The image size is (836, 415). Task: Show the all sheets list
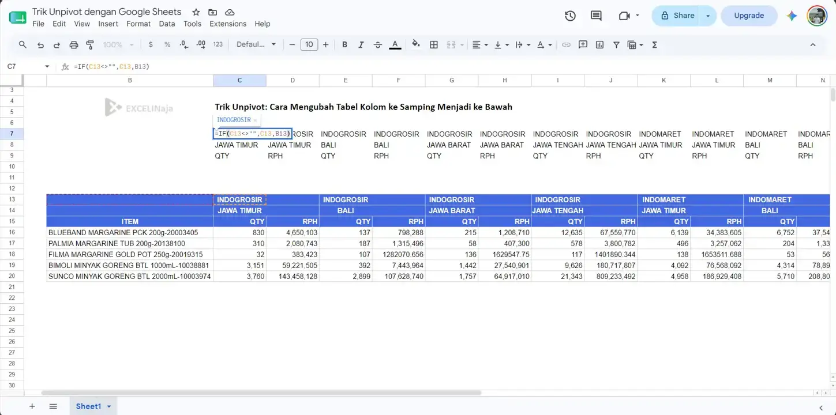click(53, 406)
